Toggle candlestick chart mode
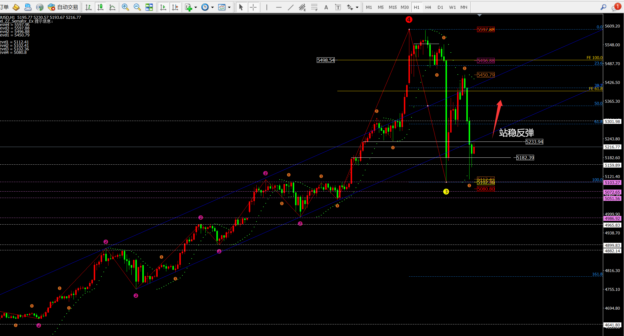This screenshot has width=624, height=336. tap(100, 7)
